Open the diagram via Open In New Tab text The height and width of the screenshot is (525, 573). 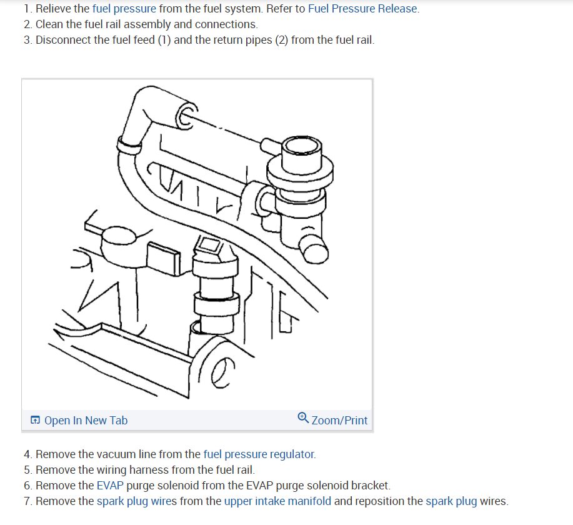[x=86, y=421]
